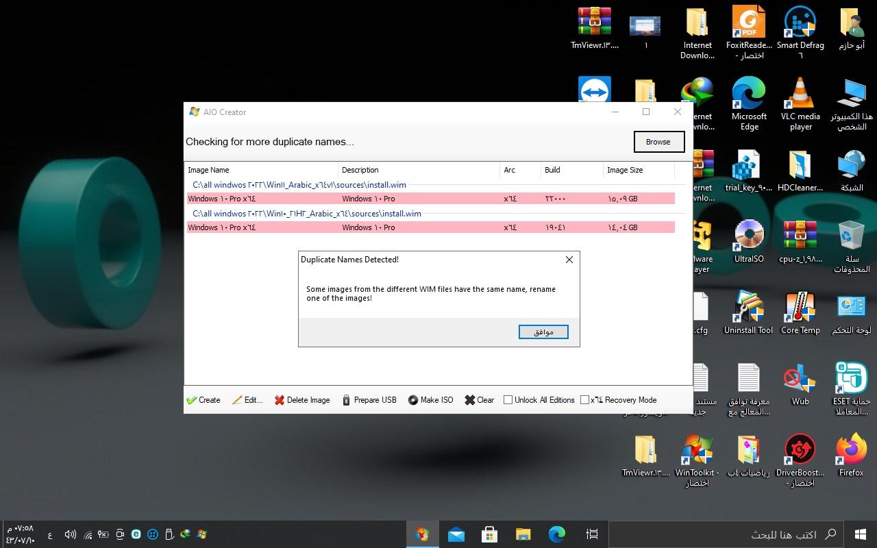Viewport: 877px width, 548px height.
Task: Launch Uninstall Tool desktop shortcut
Action: tap(749, 312)
